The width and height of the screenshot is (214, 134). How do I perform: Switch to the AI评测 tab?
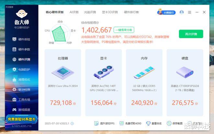tap(74, 12)
